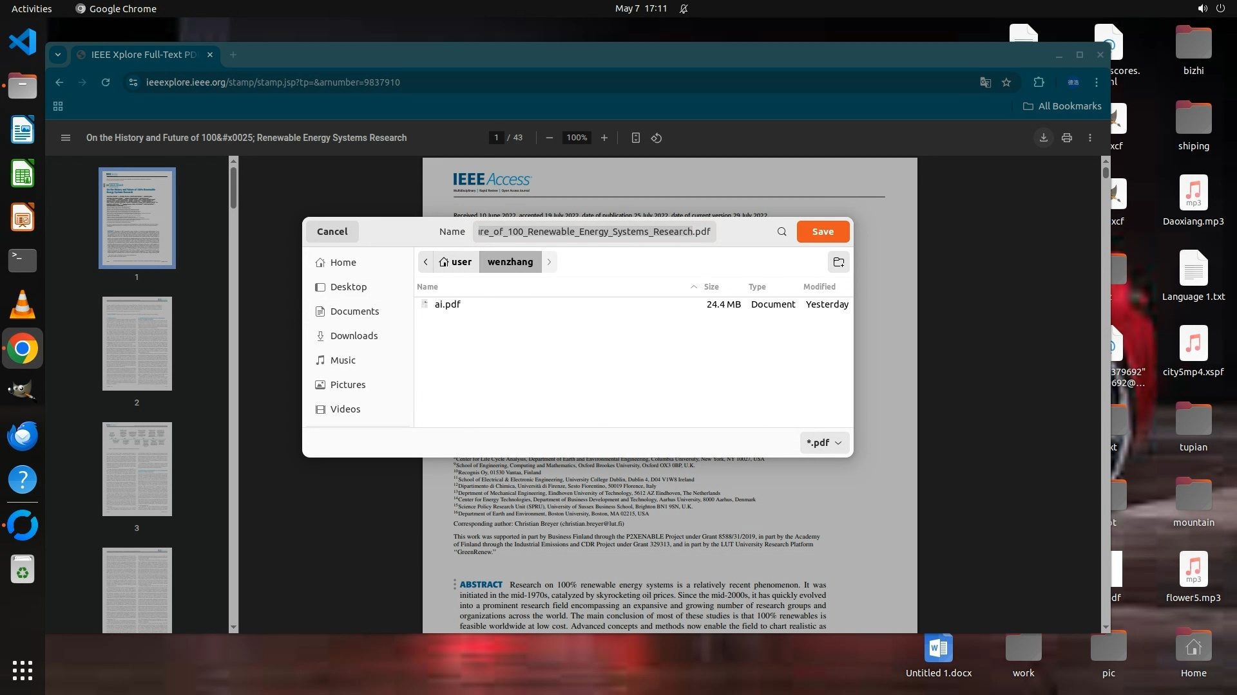This screenshot has width=1237, height=695.
Task: Open Thunderbird from the Ubuntu dock
Action: click(x=23, y=436)
